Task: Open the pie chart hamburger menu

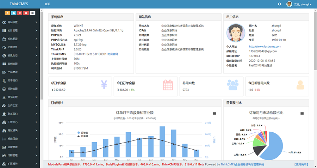Action: click(302, 113)
